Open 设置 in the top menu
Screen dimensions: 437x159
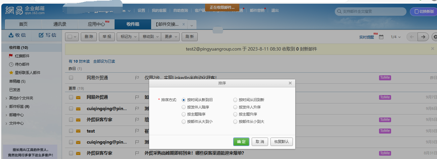[x=141, y=10]
